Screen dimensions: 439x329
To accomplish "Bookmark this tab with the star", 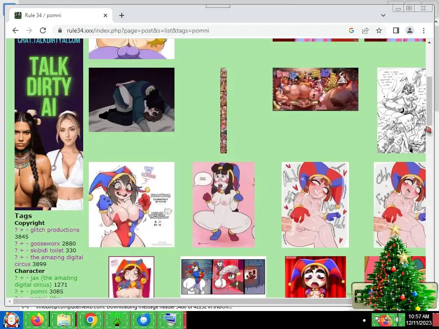I will 379,30.
